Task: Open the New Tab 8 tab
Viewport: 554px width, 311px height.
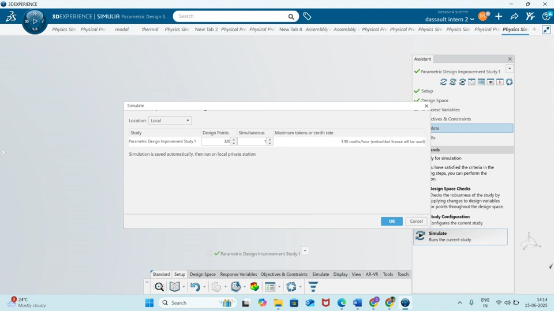Action: click(x=290, y=29)
